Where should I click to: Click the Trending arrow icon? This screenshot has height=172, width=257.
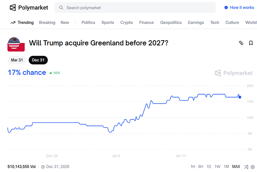13,22
